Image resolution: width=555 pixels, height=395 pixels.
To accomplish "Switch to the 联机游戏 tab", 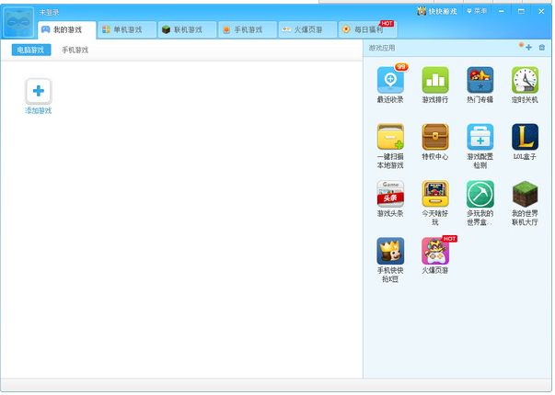I will [186, 30].
